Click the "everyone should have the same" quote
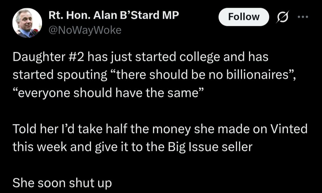This screenshot has width=322, height=193. tap(108, 93)
